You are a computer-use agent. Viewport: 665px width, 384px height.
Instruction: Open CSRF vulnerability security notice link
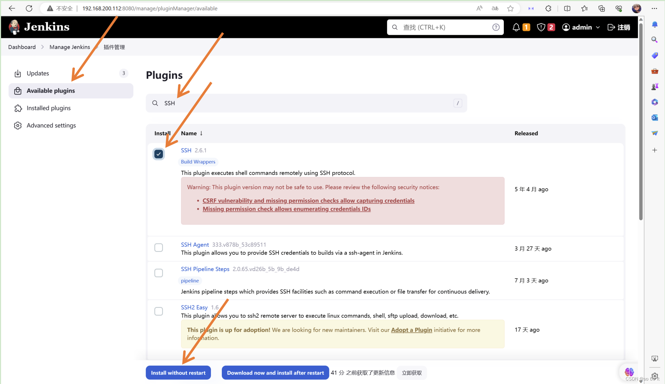pyautogui.click(x=308, y=201)
